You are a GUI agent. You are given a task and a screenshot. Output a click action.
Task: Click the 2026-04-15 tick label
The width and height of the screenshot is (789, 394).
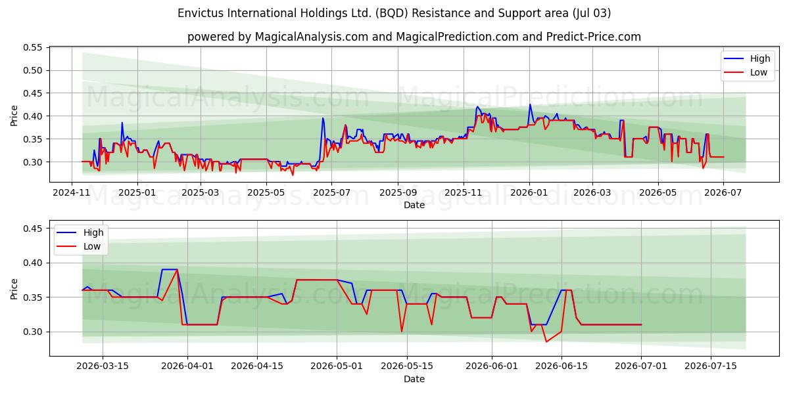click(257, 366)
